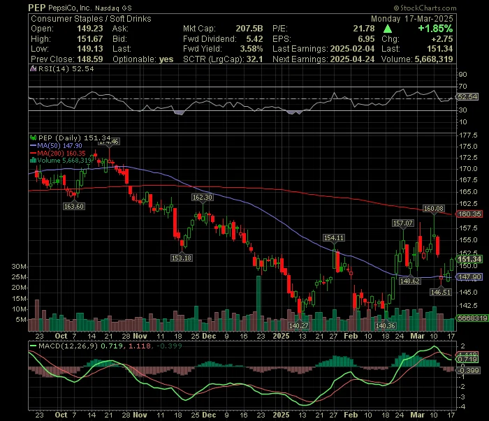
Task: Click the MA(50) 147.90 legend entry
Action: pyautogui.click(x=59, y=145)
